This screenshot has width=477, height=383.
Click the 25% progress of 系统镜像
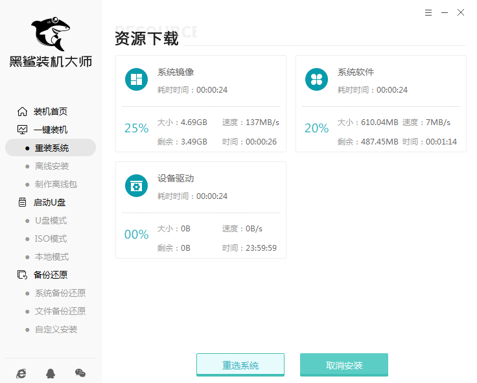[x=136, y=128]
